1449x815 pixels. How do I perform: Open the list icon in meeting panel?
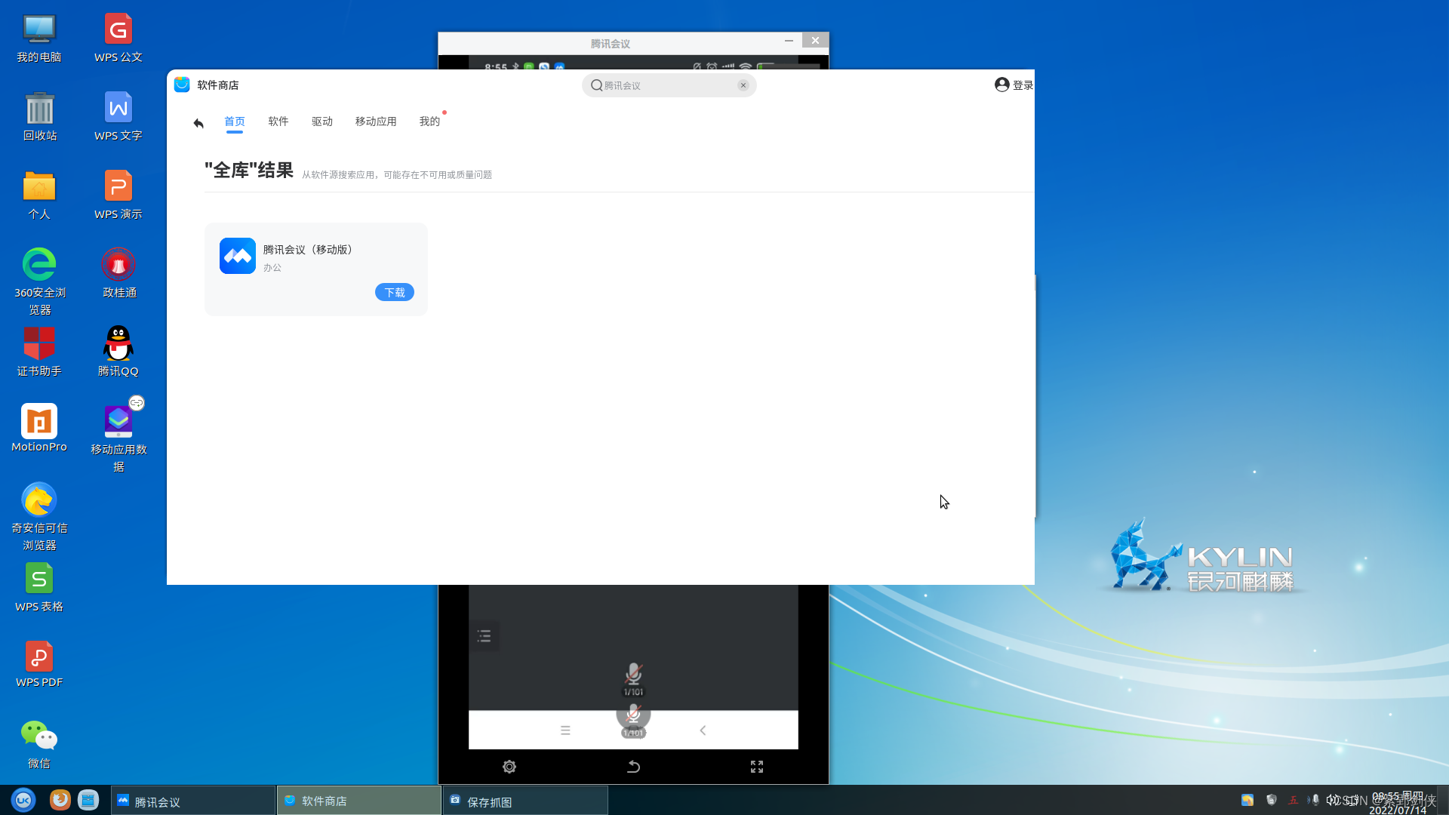click(x=484, y=636)
